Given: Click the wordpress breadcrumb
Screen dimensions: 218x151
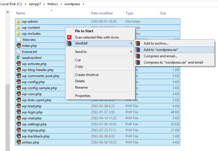Looking at the screenshot, I should pyautogui.click(x=72, y=4).
